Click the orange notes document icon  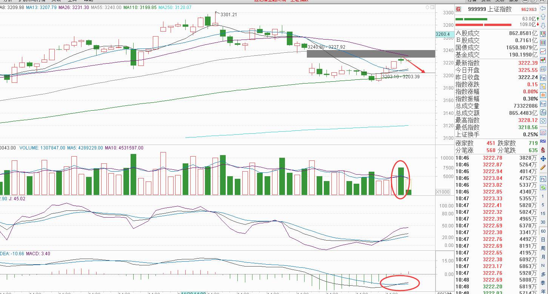pos(543,95)
